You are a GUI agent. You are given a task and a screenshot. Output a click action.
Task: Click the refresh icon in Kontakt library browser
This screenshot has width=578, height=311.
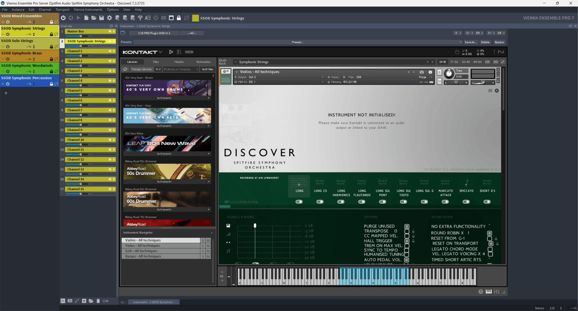pos(125,69)
